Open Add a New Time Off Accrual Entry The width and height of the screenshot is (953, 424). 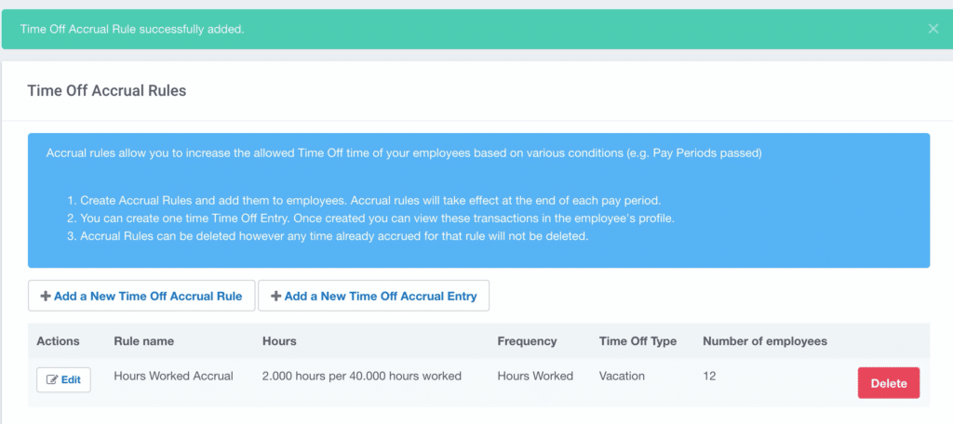tap(373, 296)
